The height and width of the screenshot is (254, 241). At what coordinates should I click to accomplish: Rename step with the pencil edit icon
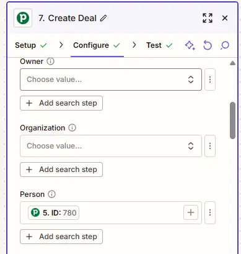click(103, 18)
